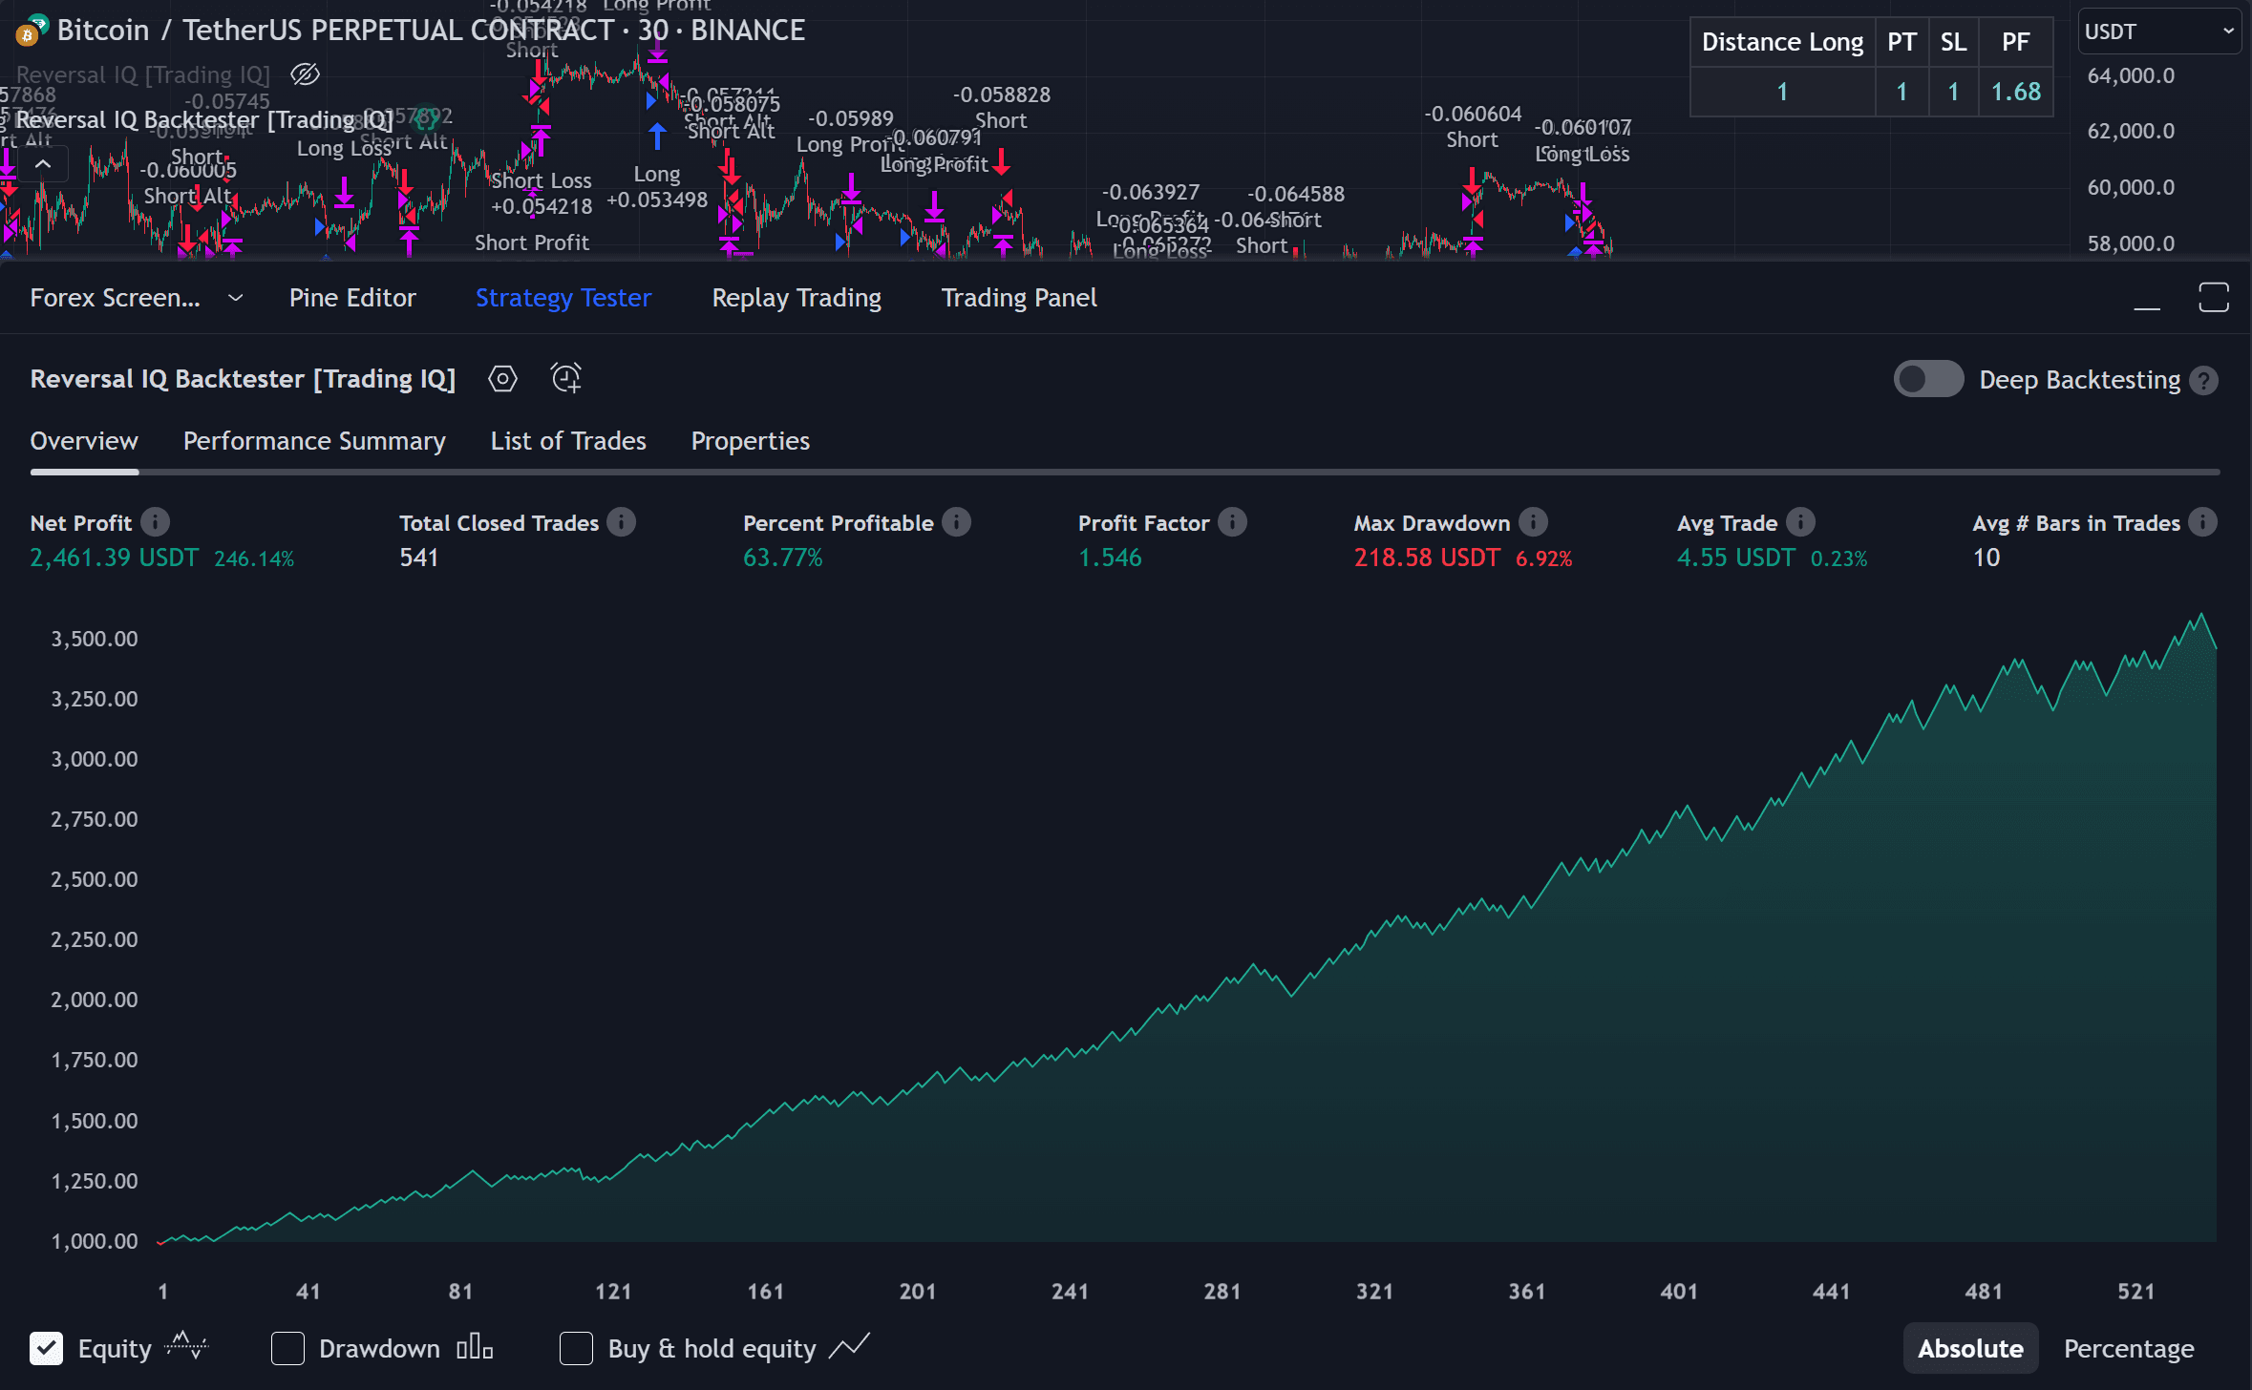Select the Absolute display mode

1970,1348
